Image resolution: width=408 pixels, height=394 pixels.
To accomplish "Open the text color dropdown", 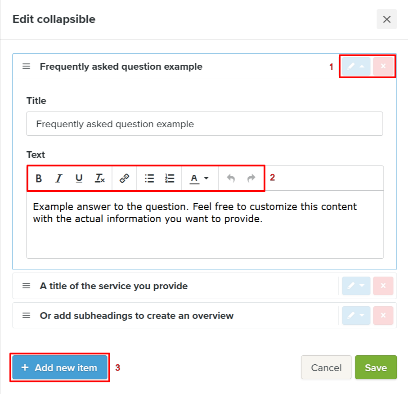I will coord(199,179).
